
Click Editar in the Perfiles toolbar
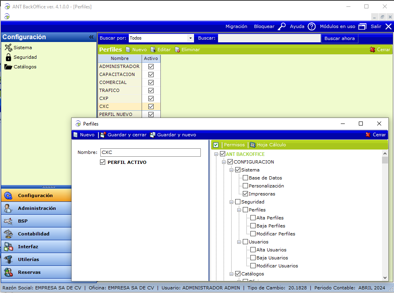(x=160, y=50)
